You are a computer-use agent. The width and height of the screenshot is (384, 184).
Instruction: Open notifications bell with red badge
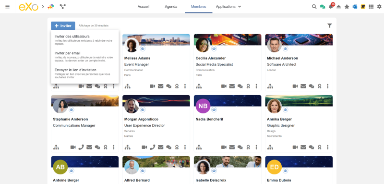click(331, 6)
